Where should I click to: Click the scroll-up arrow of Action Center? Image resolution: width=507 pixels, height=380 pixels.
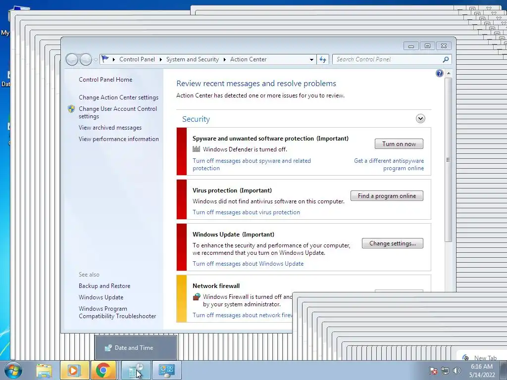449,73
